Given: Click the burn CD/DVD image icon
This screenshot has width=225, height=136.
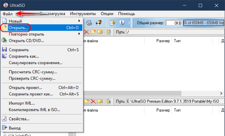Looking at the screenshot, I should 98,23.
